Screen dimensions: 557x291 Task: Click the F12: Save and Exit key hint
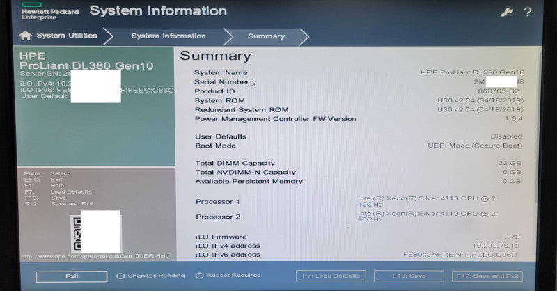coord(59,204)
